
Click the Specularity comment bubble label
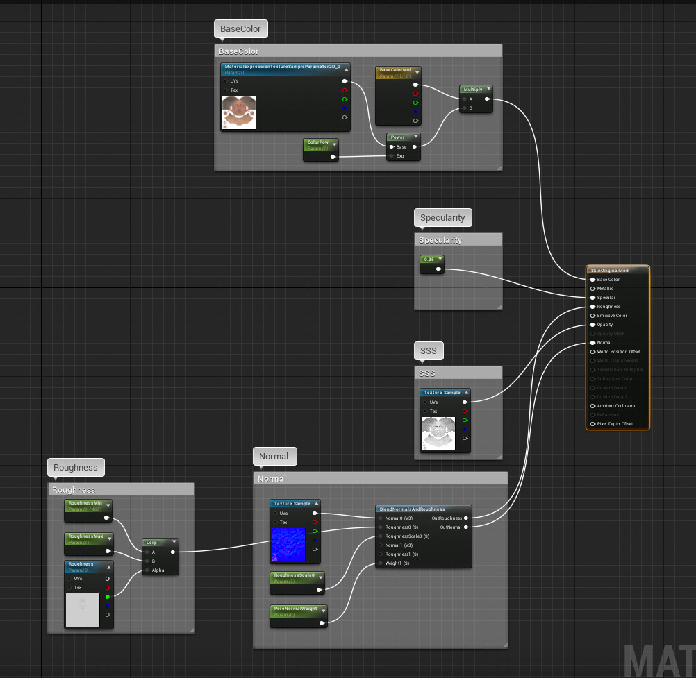click(442, 218)
